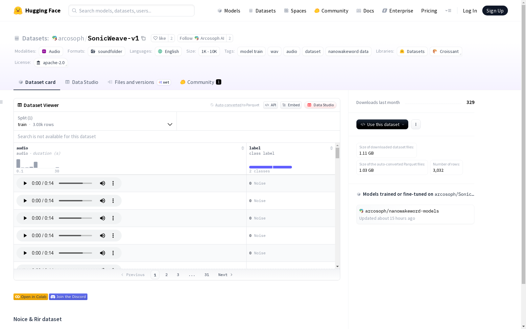The height and width of the screenshot is (329, 526).
Task: Click the nanowakeword data tag
Action: (x=348, y=51)
